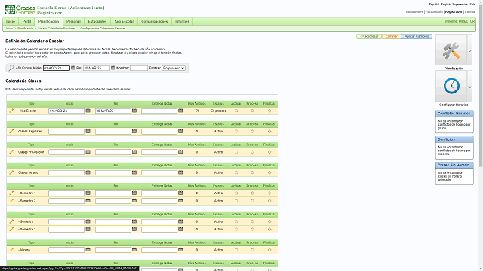Open the Planificación tools icon in sidebar
Image resolution: width=483 pixels, height=271 pixels.
click(451, 50)
